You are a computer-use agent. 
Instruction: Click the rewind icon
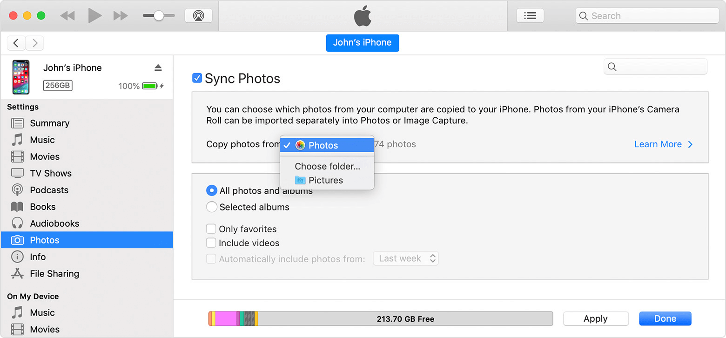[x=67, y=16]
